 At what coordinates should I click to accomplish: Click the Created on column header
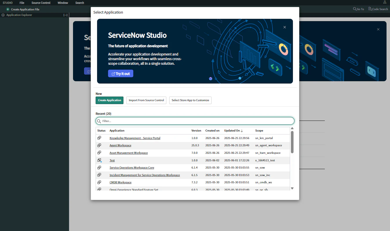tap(212, 131)
